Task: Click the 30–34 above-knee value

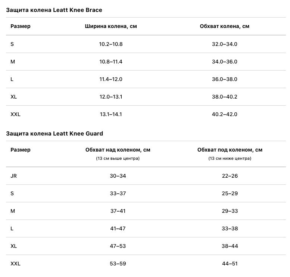Action: coord(118,176)
